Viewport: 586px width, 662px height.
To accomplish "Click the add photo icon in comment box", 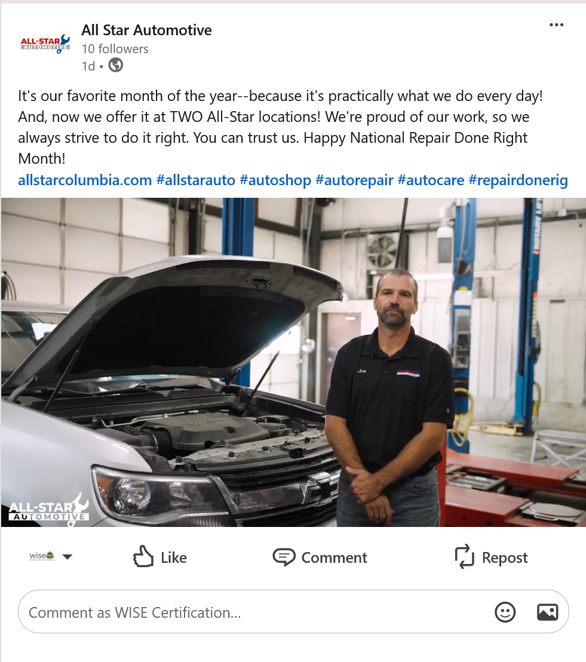I will pos(548,612).
